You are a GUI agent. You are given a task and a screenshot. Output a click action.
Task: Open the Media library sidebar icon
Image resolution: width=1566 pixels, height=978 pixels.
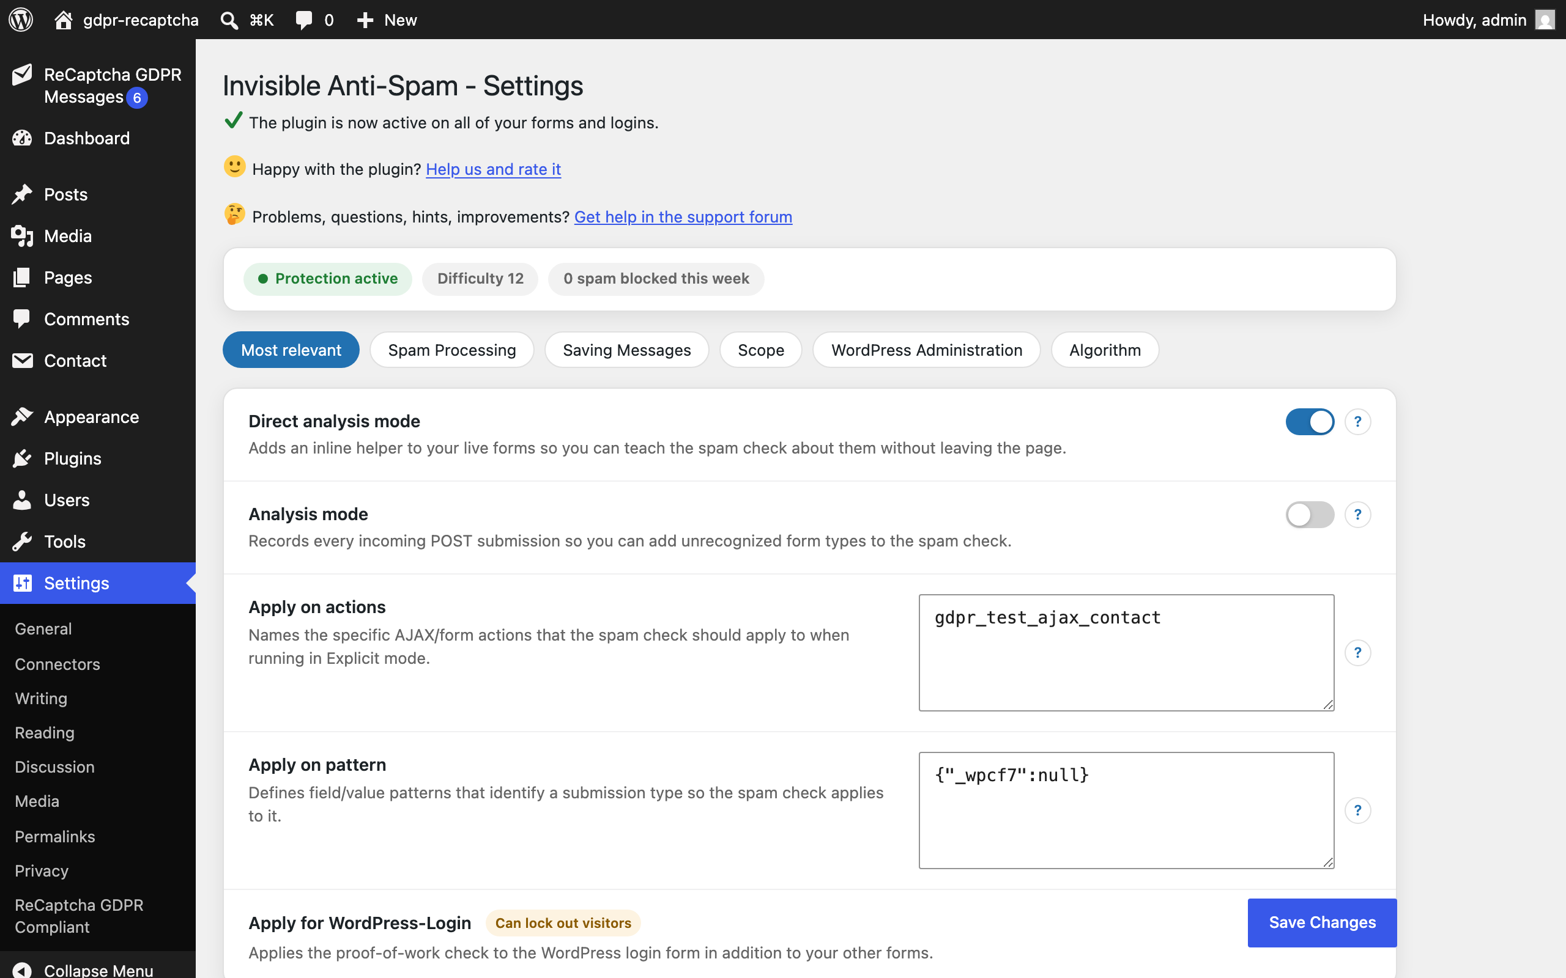[x=22, y=236]
